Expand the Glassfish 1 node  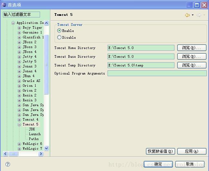pyautogui.click(x=19, y=37)
